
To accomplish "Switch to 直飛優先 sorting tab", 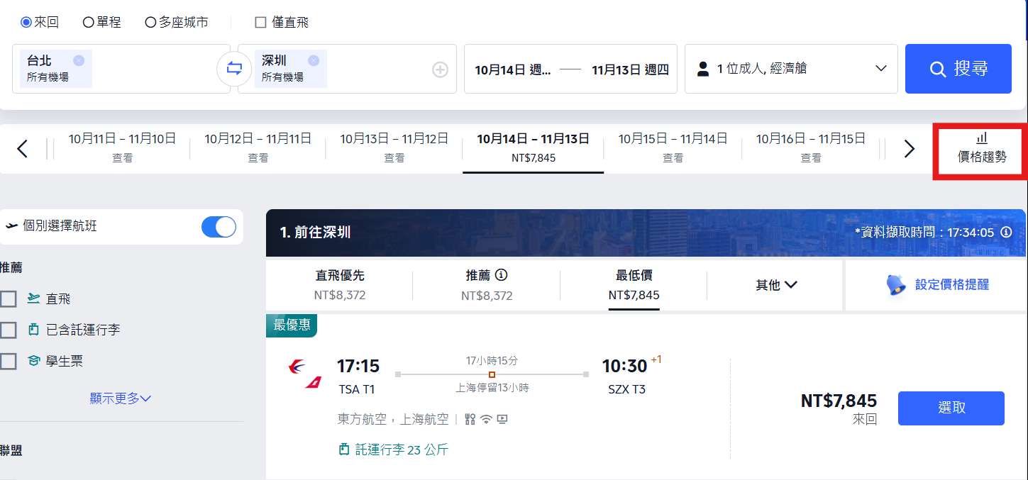I will tap(340, 284).
